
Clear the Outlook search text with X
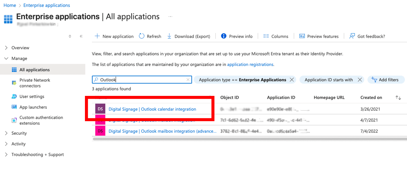(188, 80)
